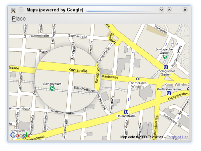The height and width of the screenshot is (151, 201).
Task: Click the Theater des Westens label
Action: [x=138, y=85]
